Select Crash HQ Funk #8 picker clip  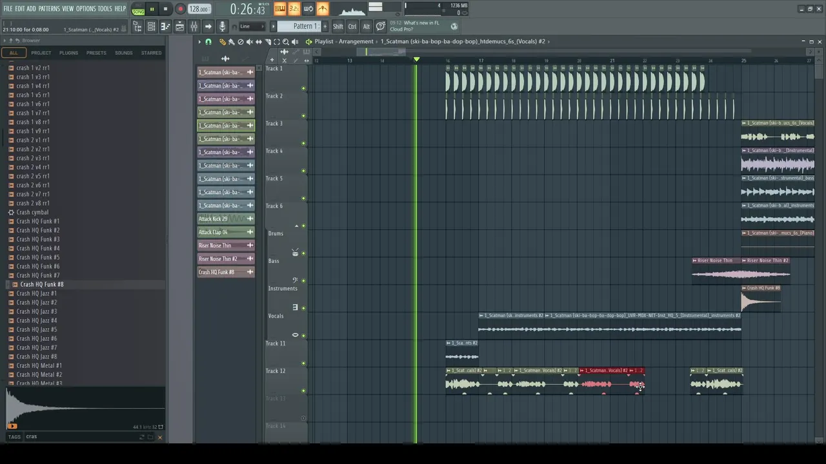click(x=225, y=272)
